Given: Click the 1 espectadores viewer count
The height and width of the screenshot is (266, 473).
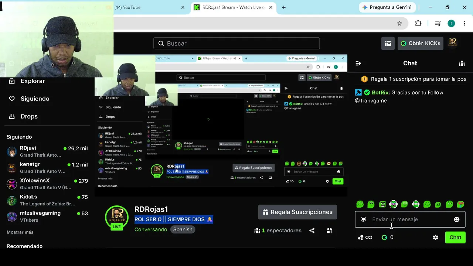Looking at the screenshot, I should pos(278,231).
